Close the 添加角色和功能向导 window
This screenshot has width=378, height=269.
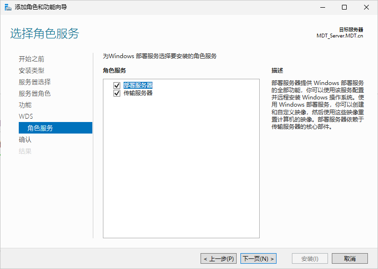(366, 7)
